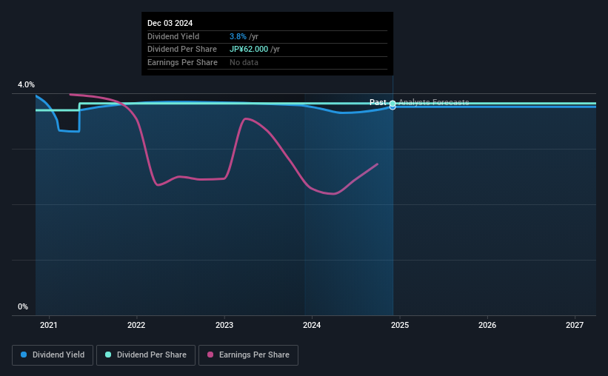608x376 pixels.
Task: Click the 3.8% dividend yield value
Action: tap(238, 36)
